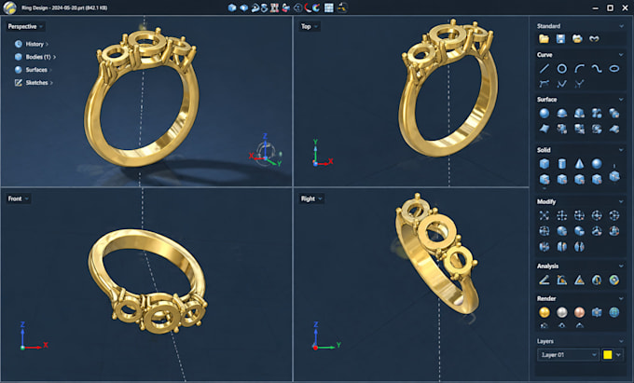Open the Perspective viewport view menu

tap(26, 27)
